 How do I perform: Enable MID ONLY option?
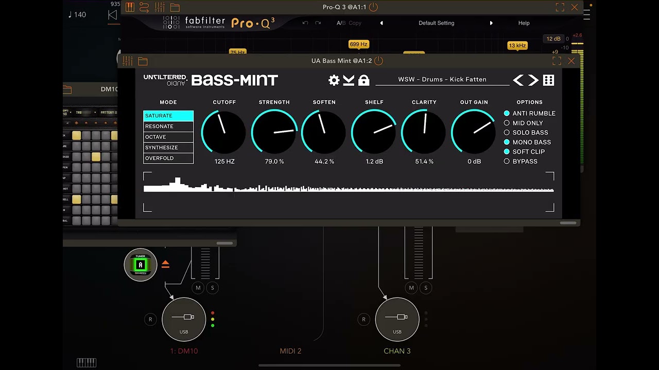click(x=523, y=123)
